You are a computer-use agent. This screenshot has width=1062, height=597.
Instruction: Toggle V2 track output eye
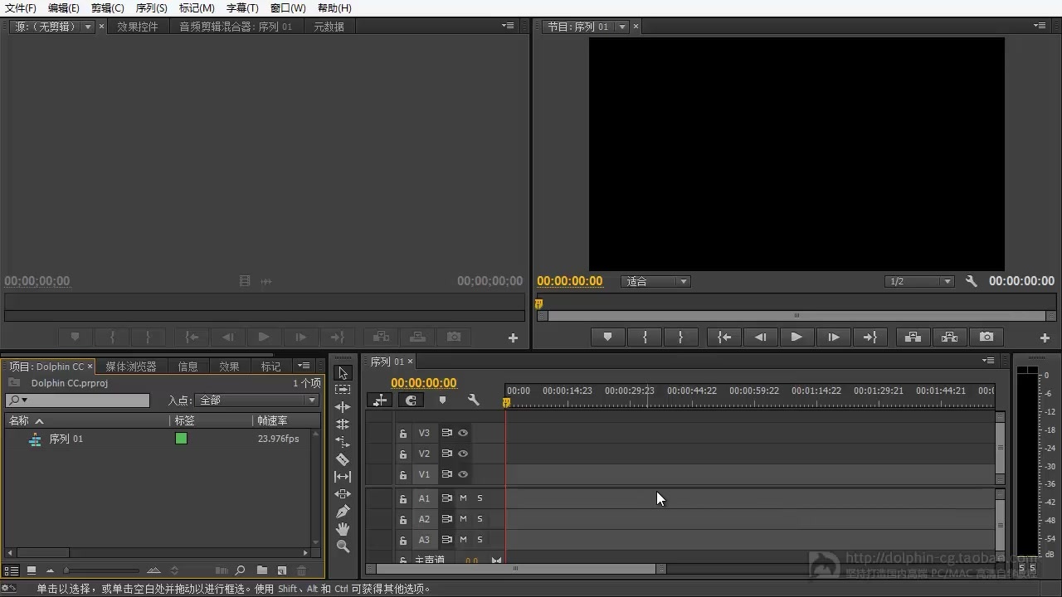(x=463, y=454)
